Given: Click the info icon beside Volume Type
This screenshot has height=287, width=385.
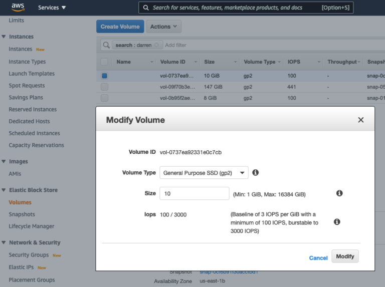Looking at the screenshot, I should pyautogui.click(x=255, y=172).
